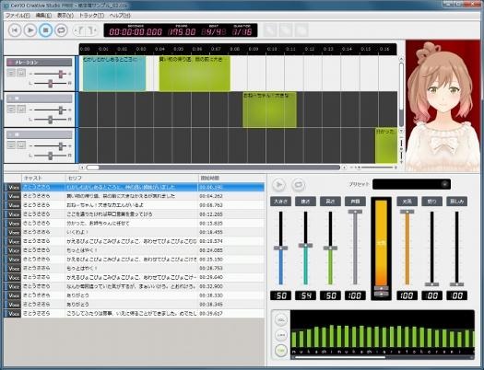Click the second small button on the second track
484x370 pixels.
pos(21,109)
